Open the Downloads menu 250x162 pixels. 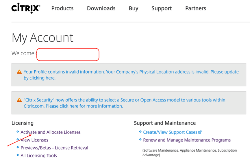pos(101,8)
